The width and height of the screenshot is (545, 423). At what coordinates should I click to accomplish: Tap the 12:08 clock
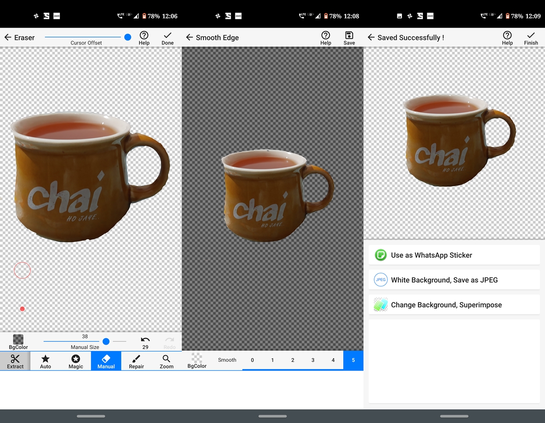[352, 16]
